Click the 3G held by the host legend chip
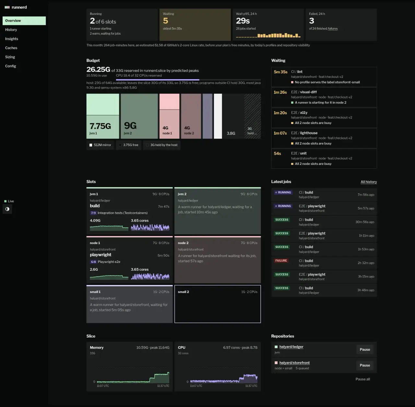 point(162,145)
